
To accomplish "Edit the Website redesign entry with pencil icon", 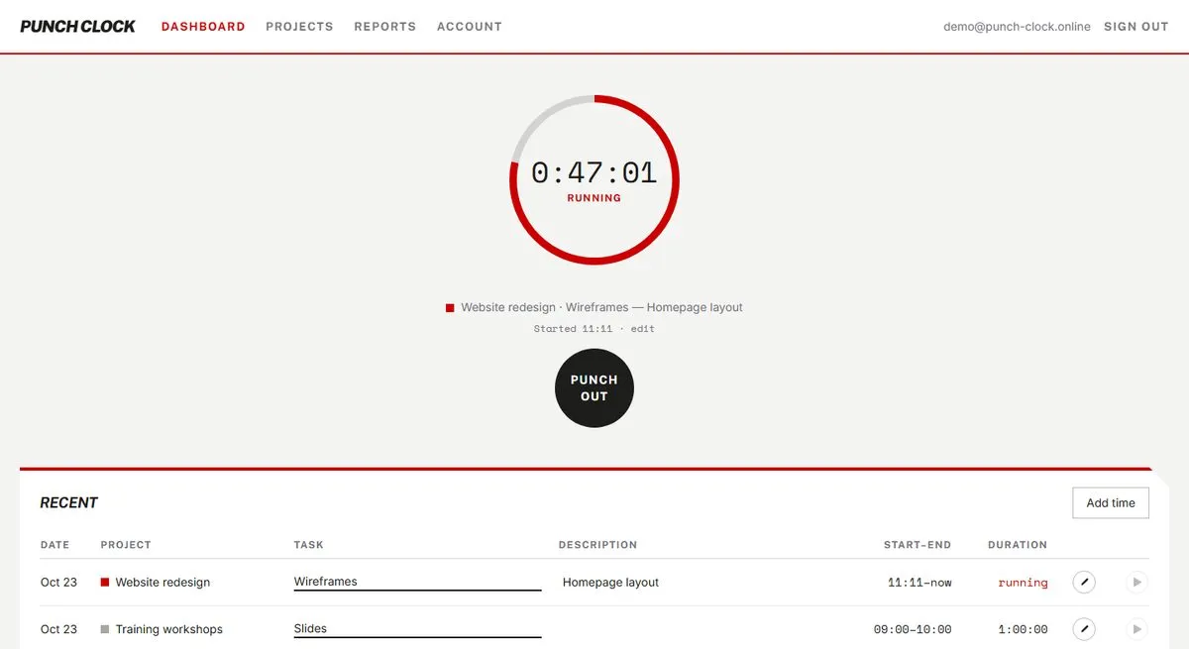I will 1085,583.
